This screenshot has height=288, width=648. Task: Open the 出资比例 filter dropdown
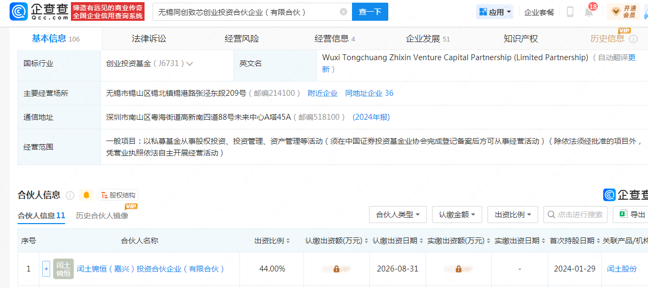point(513,215)
